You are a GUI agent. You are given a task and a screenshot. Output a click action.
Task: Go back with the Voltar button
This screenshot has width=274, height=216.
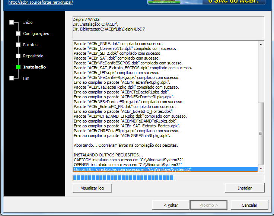[x=171, y=205]
